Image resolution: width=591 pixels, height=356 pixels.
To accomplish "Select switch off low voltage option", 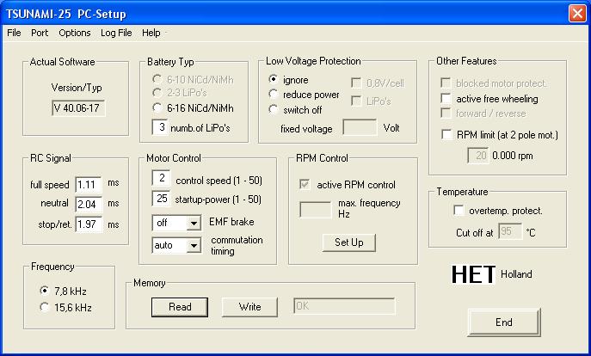I will point(275,109).
